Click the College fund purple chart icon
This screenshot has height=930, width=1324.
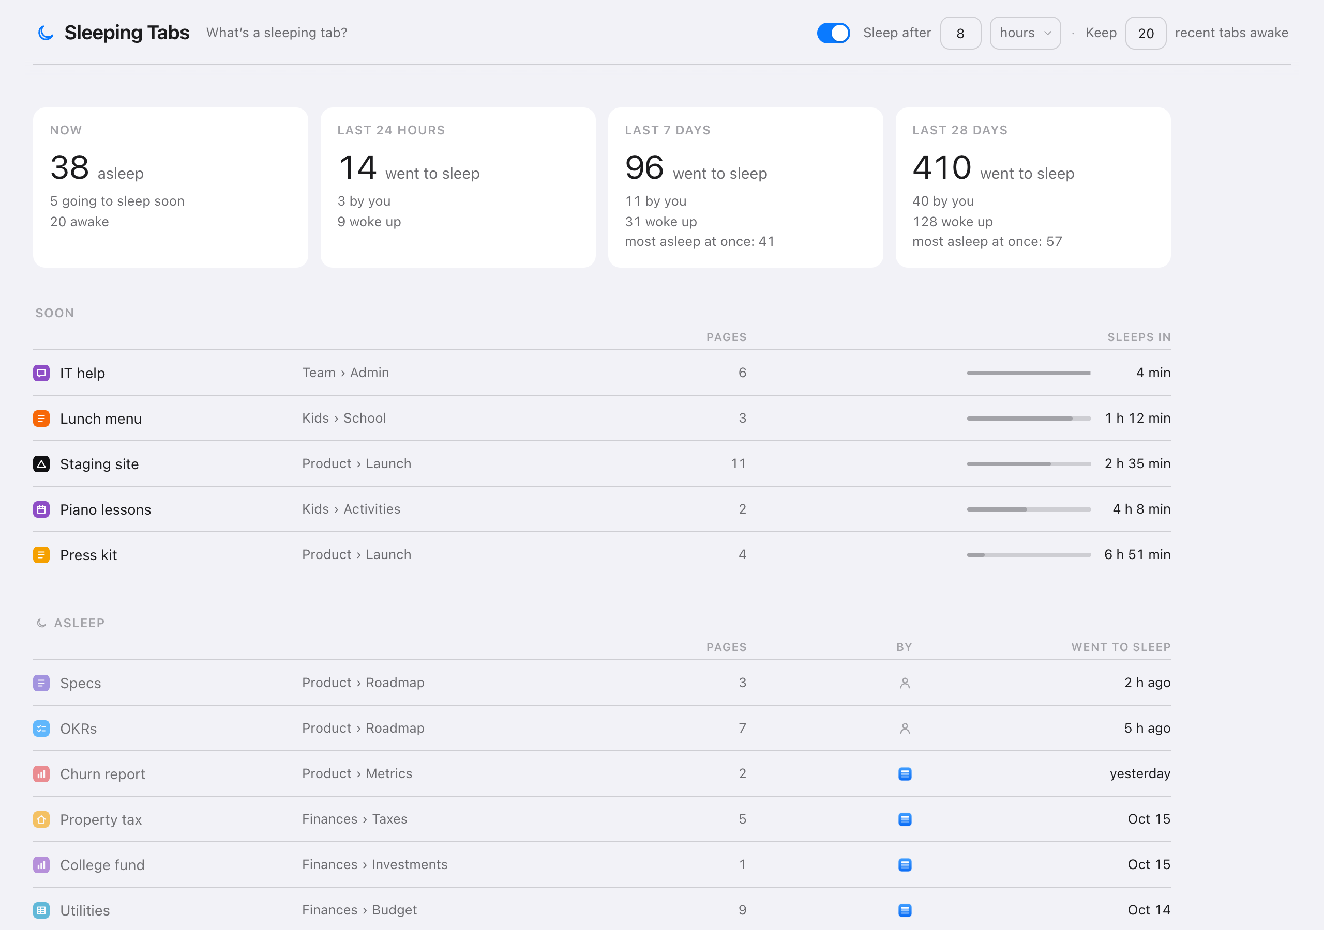41,865
